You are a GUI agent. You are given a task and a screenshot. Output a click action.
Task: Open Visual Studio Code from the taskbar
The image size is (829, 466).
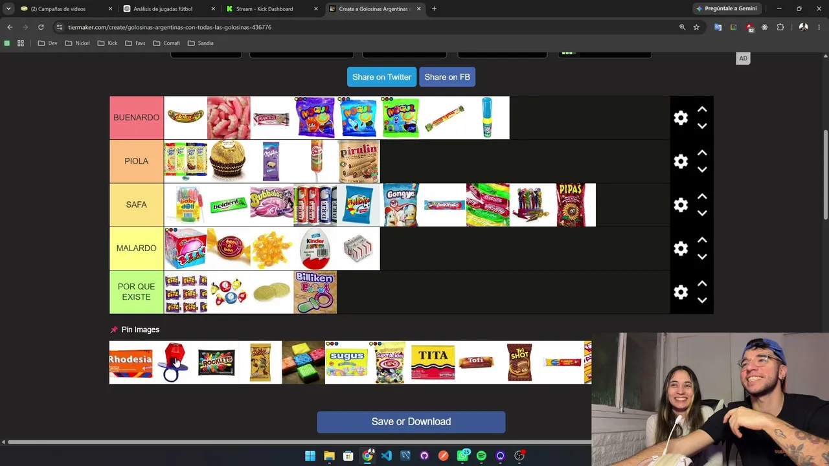coord(386,456)
